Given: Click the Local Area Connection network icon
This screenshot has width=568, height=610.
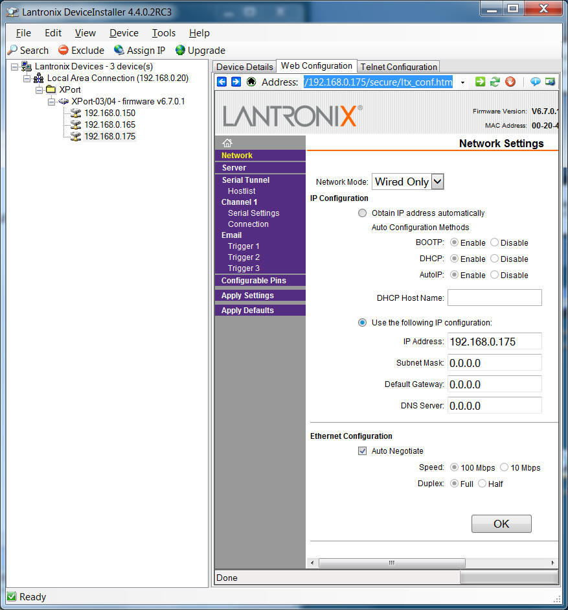Looking at the screenshot, I should (x=38, y=78).
